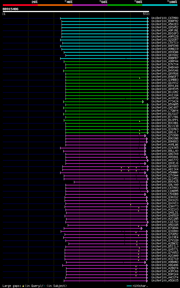Select the UniRef100_A9BAN3 entry

[x=165, y=262]
